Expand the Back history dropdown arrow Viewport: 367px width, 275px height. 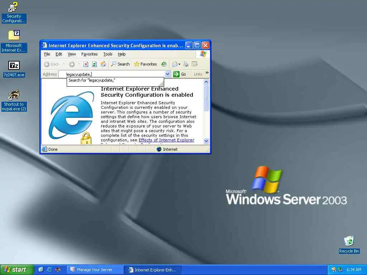[x=64, y=64]
